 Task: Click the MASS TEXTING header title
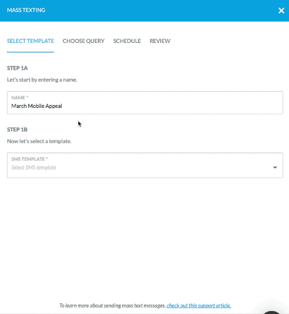coord(26,10)
